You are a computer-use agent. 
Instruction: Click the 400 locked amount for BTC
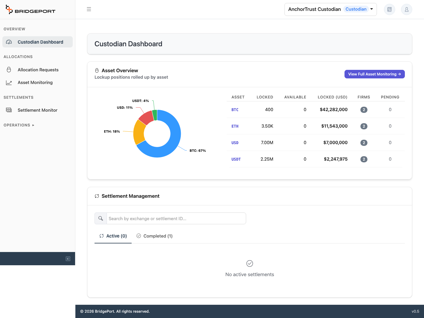pos(269,110)
